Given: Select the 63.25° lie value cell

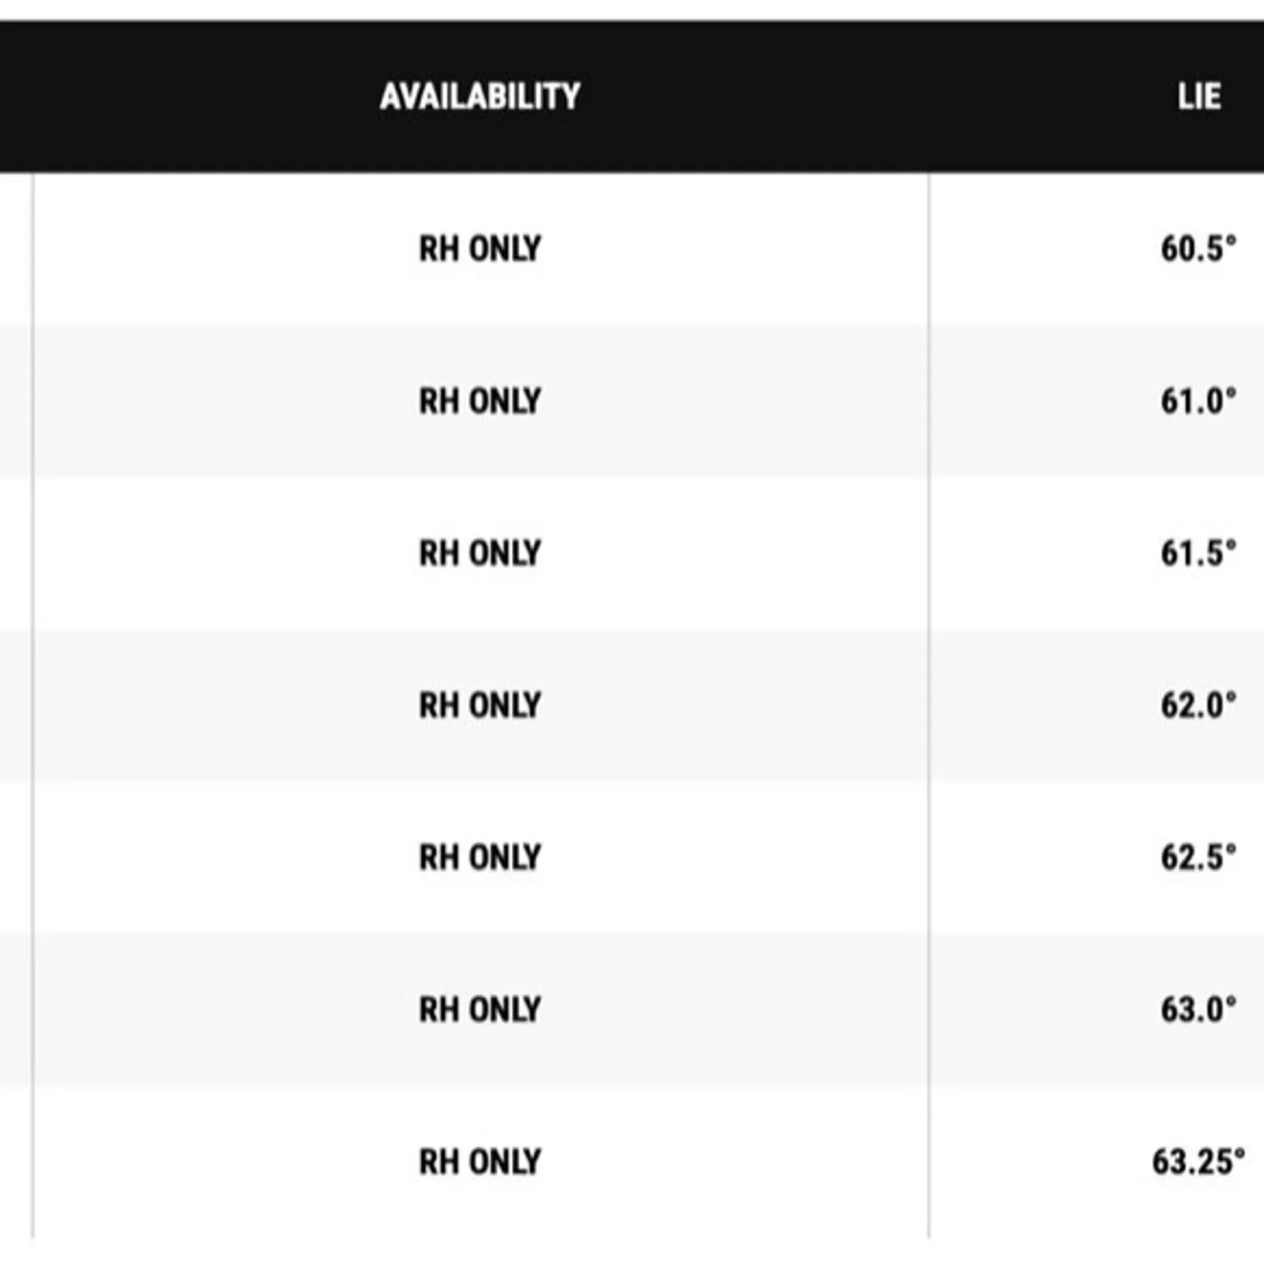Looking at the screenshot, I should 1198,1161.
